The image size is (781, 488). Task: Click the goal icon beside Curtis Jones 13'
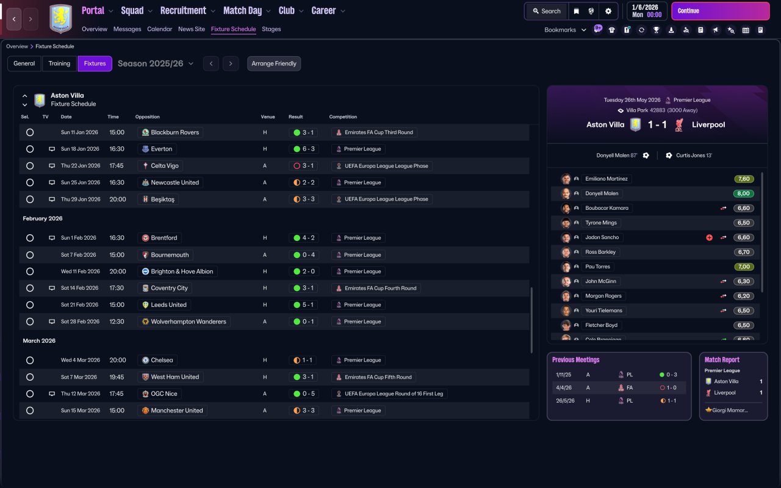coord(669,156)
